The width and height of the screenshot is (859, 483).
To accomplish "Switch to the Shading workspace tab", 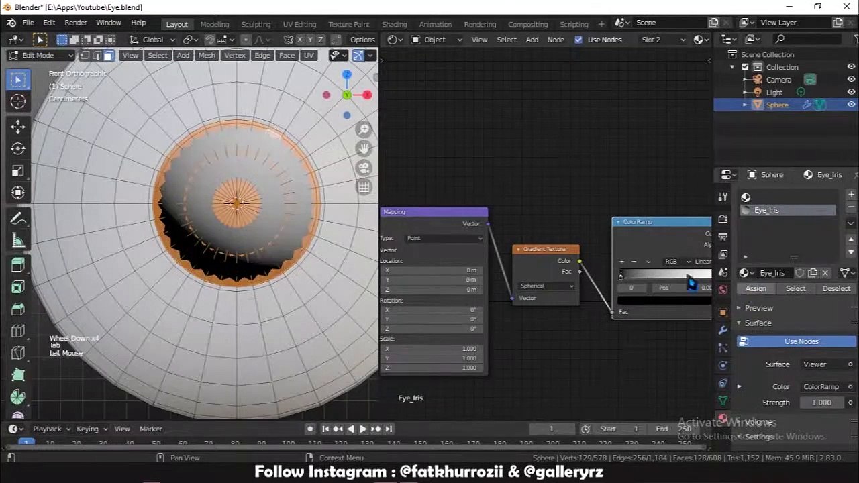I will tap(395, 24).
